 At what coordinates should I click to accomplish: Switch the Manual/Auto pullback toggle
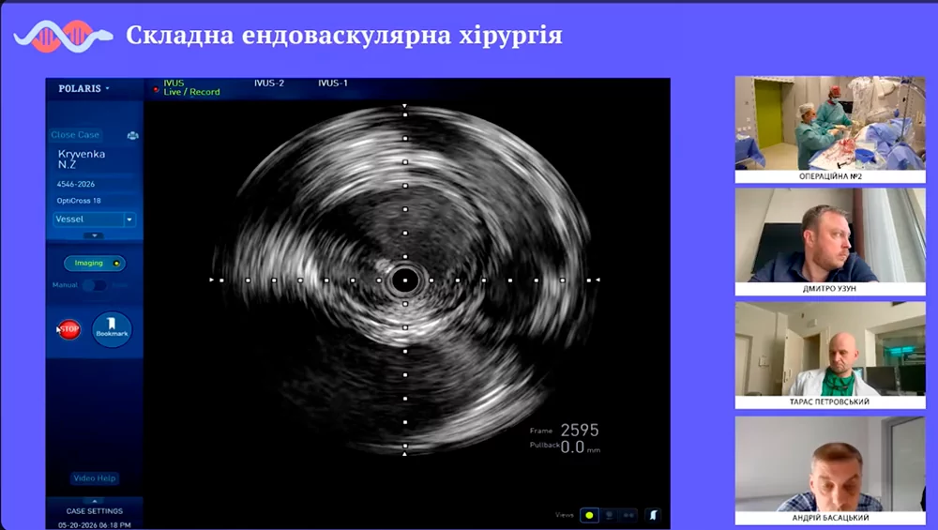click(x=94, y=285)
